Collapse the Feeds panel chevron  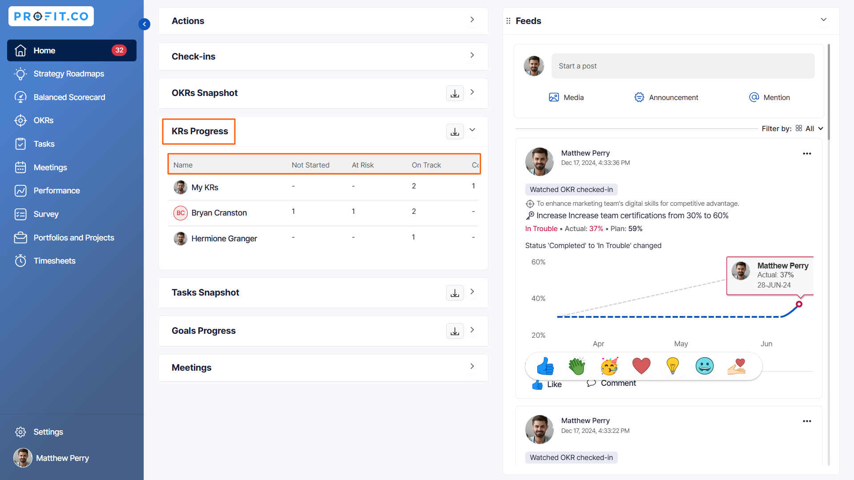pos(823,20)
